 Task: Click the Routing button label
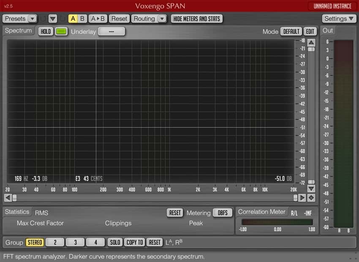(144, 19)
